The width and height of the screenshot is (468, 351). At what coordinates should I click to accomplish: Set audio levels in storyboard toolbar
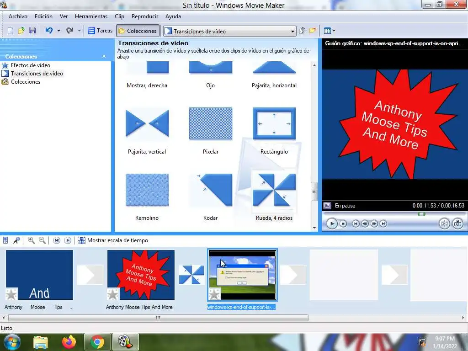pyautogui.click(x=5, y=240)
